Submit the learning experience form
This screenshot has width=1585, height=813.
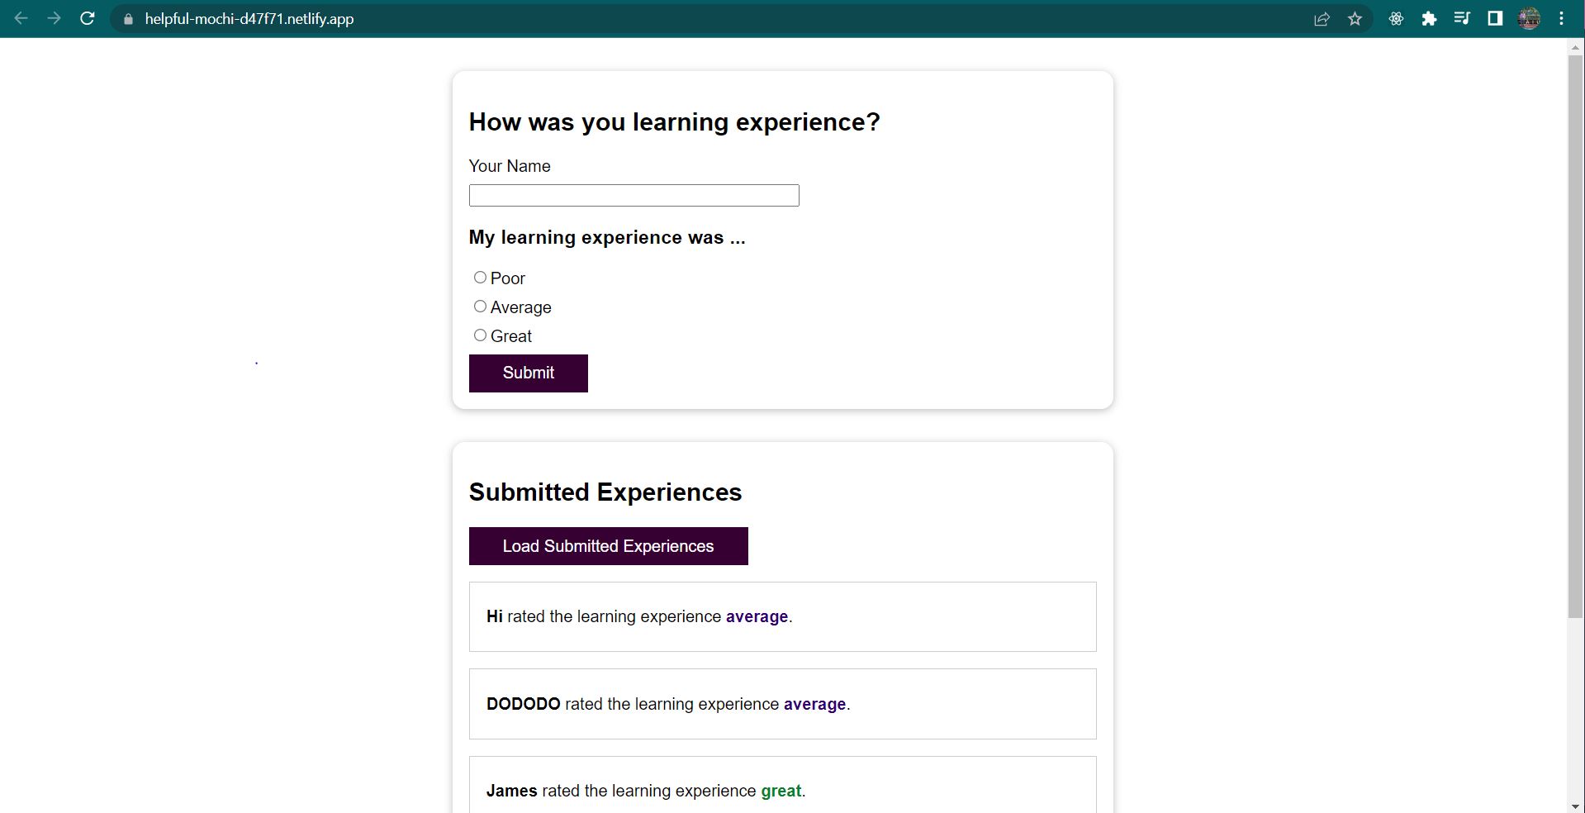pyautogui.click(x=528, y=373)
